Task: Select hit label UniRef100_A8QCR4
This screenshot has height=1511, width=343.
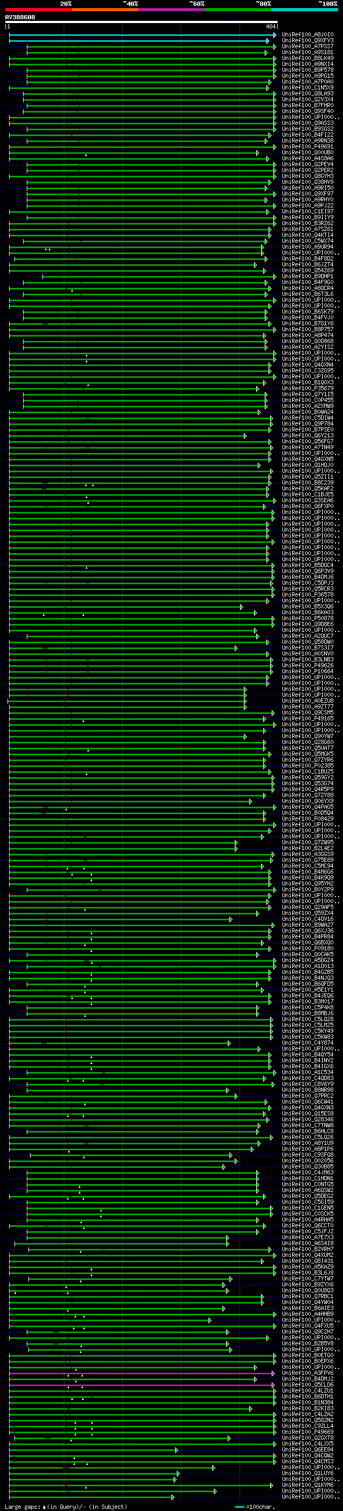Action: [x=308, y=288]
